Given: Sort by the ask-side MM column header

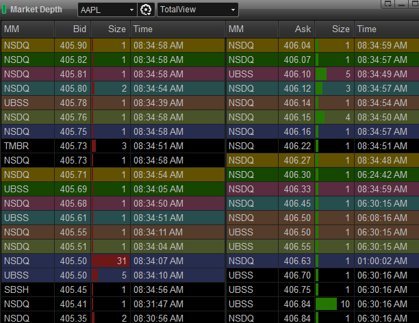Looking at the screenshot, I should tap(252, 29).
